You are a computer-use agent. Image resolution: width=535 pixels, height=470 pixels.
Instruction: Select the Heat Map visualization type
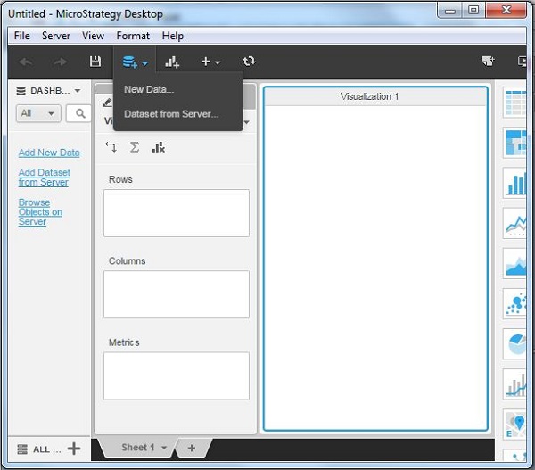point(514,143)
